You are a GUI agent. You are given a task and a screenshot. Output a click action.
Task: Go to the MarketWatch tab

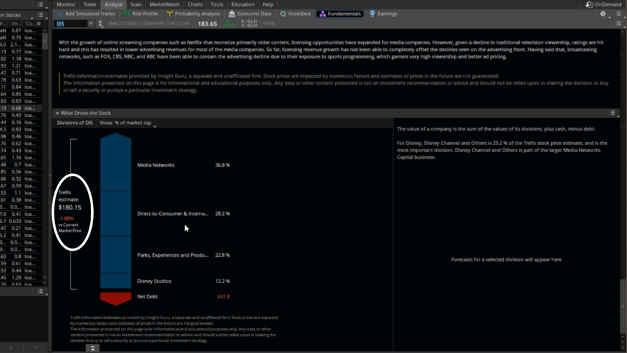click(164, 4)
